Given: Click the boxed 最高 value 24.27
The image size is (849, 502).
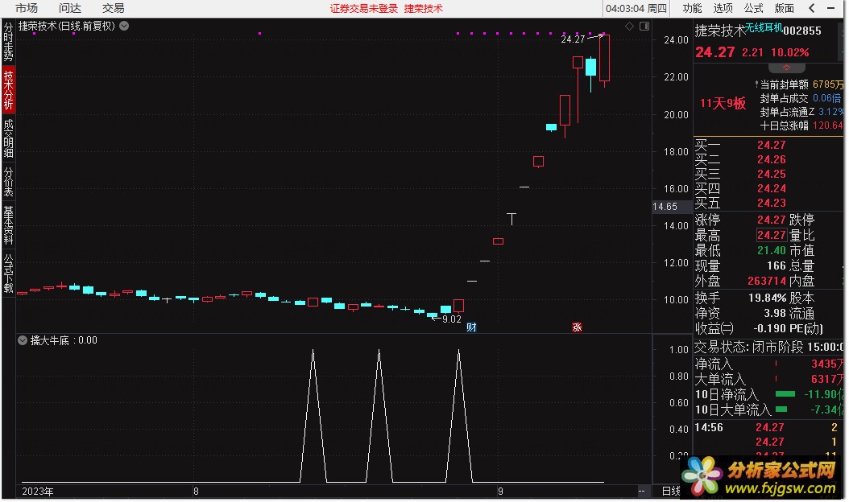Looking at the screenshot, I should coord(771,235).
